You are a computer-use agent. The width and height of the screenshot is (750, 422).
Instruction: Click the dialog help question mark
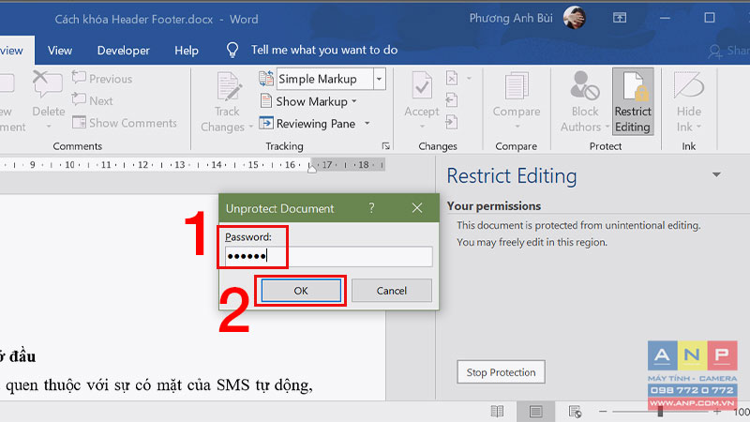coord(371,207)
